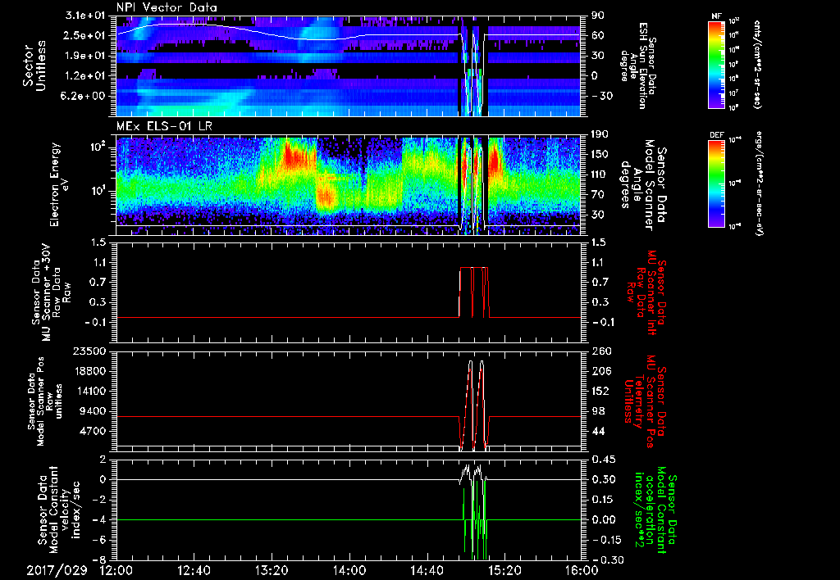Click the 'ESH Sun Elevation Angle' axis title
Viewport: 840px width, 580px height.
[639, 66]
